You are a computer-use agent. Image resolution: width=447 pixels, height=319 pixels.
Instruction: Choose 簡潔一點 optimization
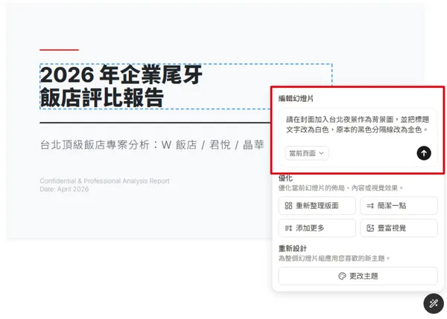(x=399, y=205)
